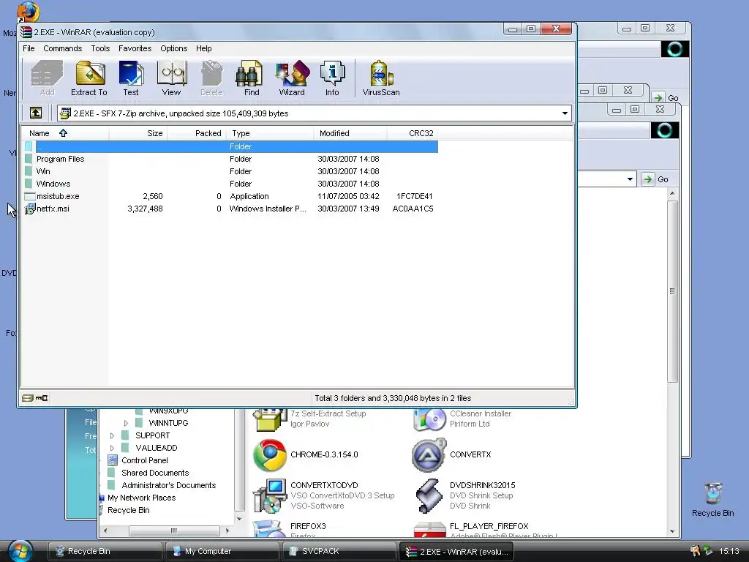
Task: Select Recycle Bin in folder tree
Action: tap(128, 510)
